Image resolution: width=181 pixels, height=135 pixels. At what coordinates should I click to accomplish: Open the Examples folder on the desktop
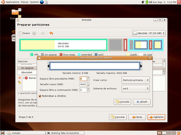[16, 13]
